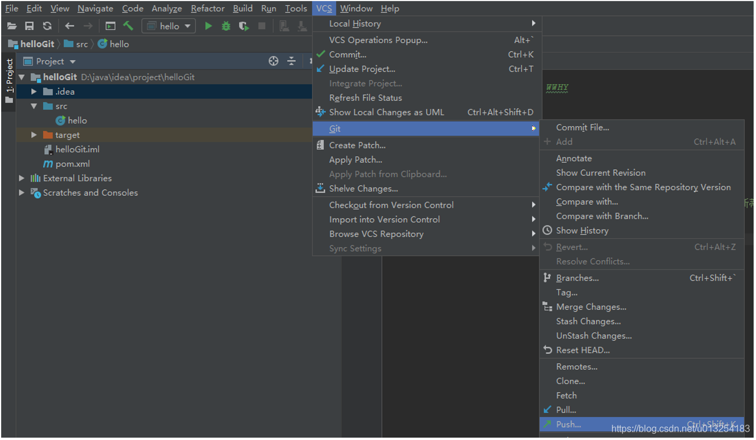
Task: Click the grey Stop square icon
Action: (262, 26)
